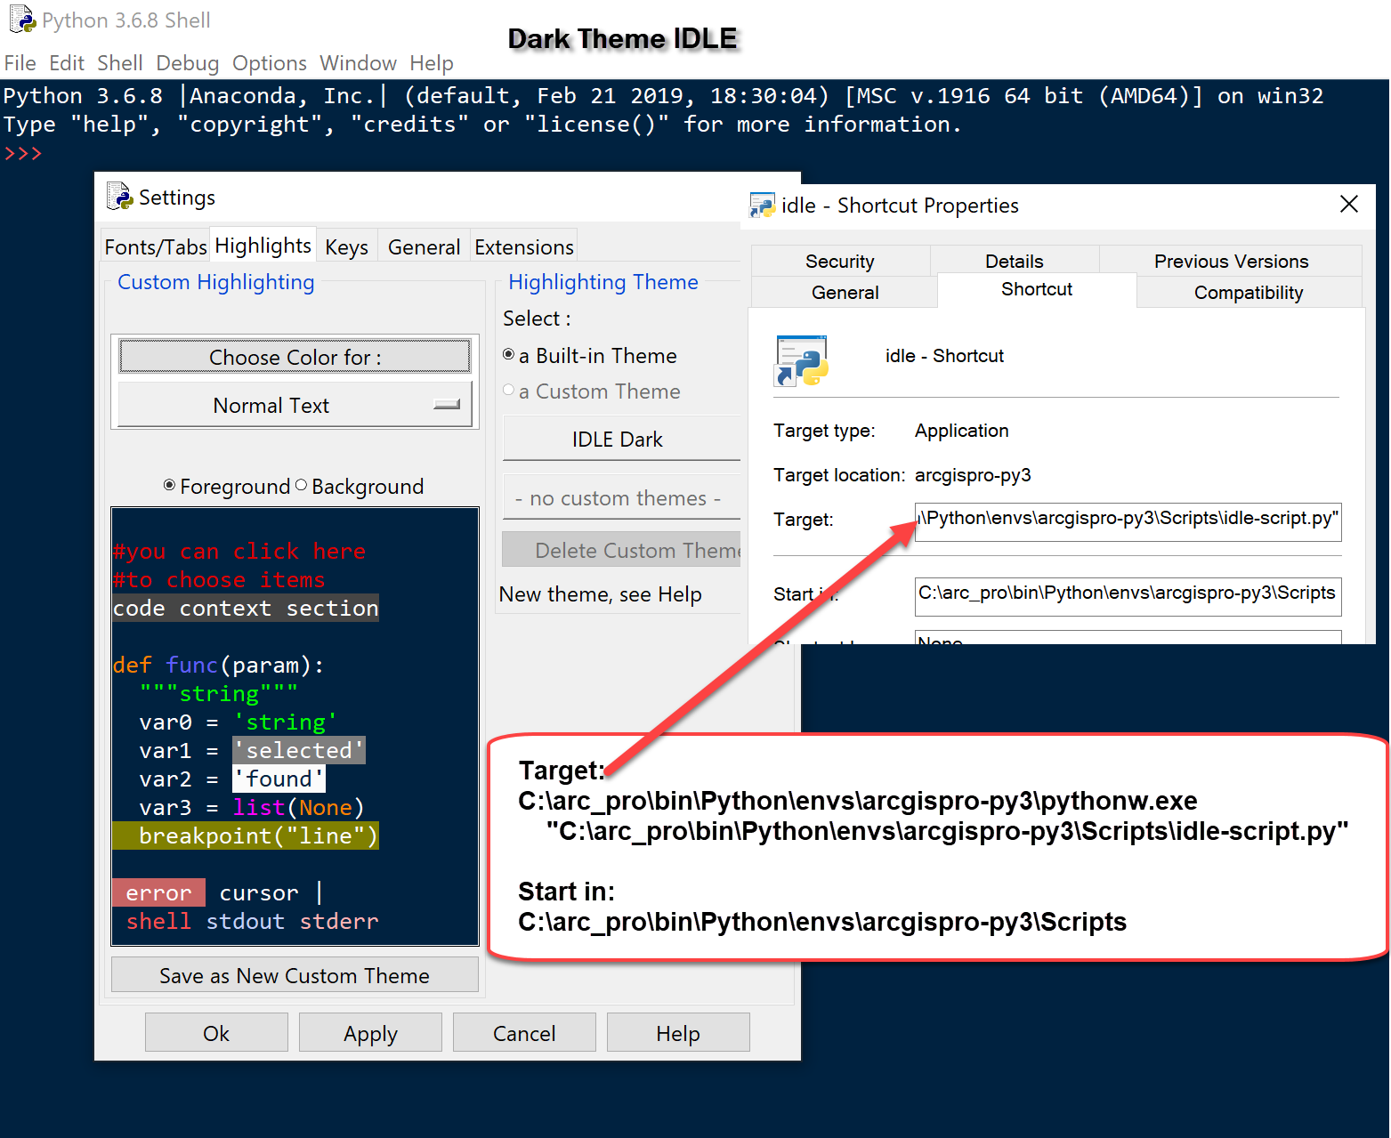This screenshot has height=1138, width=1391.
Task: Click the 'func' definition name in sample
Action: [x=191, y=665]
